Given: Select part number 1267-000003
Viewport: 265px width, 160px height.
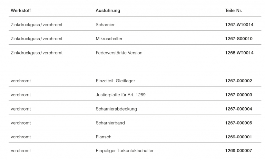Looking at the screenshot, I should click(x=238, y=95).
